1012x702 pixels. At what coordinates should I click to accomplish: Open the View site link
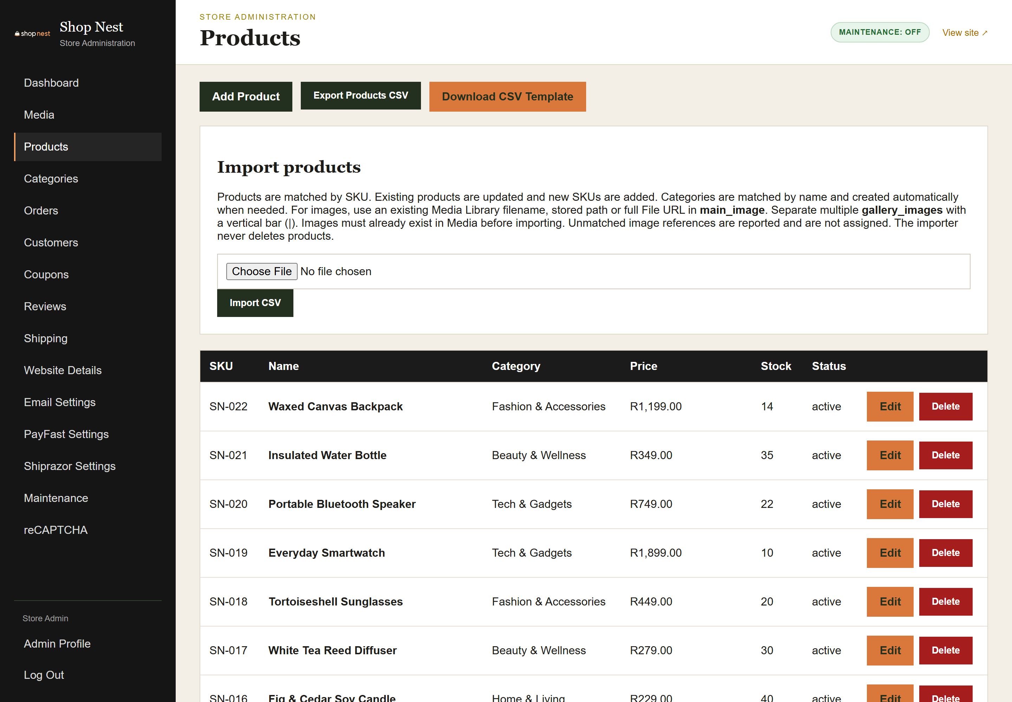pos(965,33)
